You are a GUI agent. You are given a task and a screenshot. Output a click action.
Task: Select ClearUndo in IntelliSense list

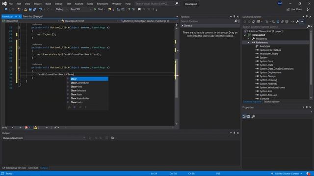(87, 102)
